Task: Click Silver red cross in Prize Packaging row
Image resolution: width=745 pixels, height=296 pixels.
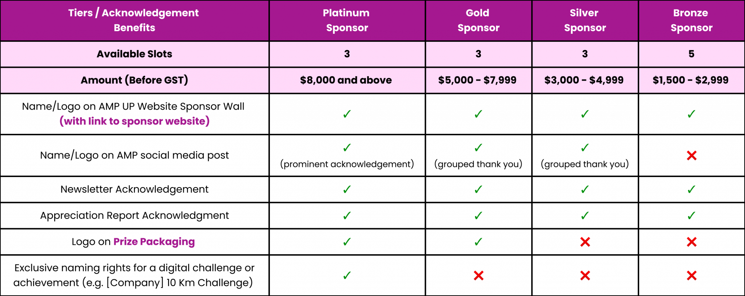Action: click(x=585, y=242)
